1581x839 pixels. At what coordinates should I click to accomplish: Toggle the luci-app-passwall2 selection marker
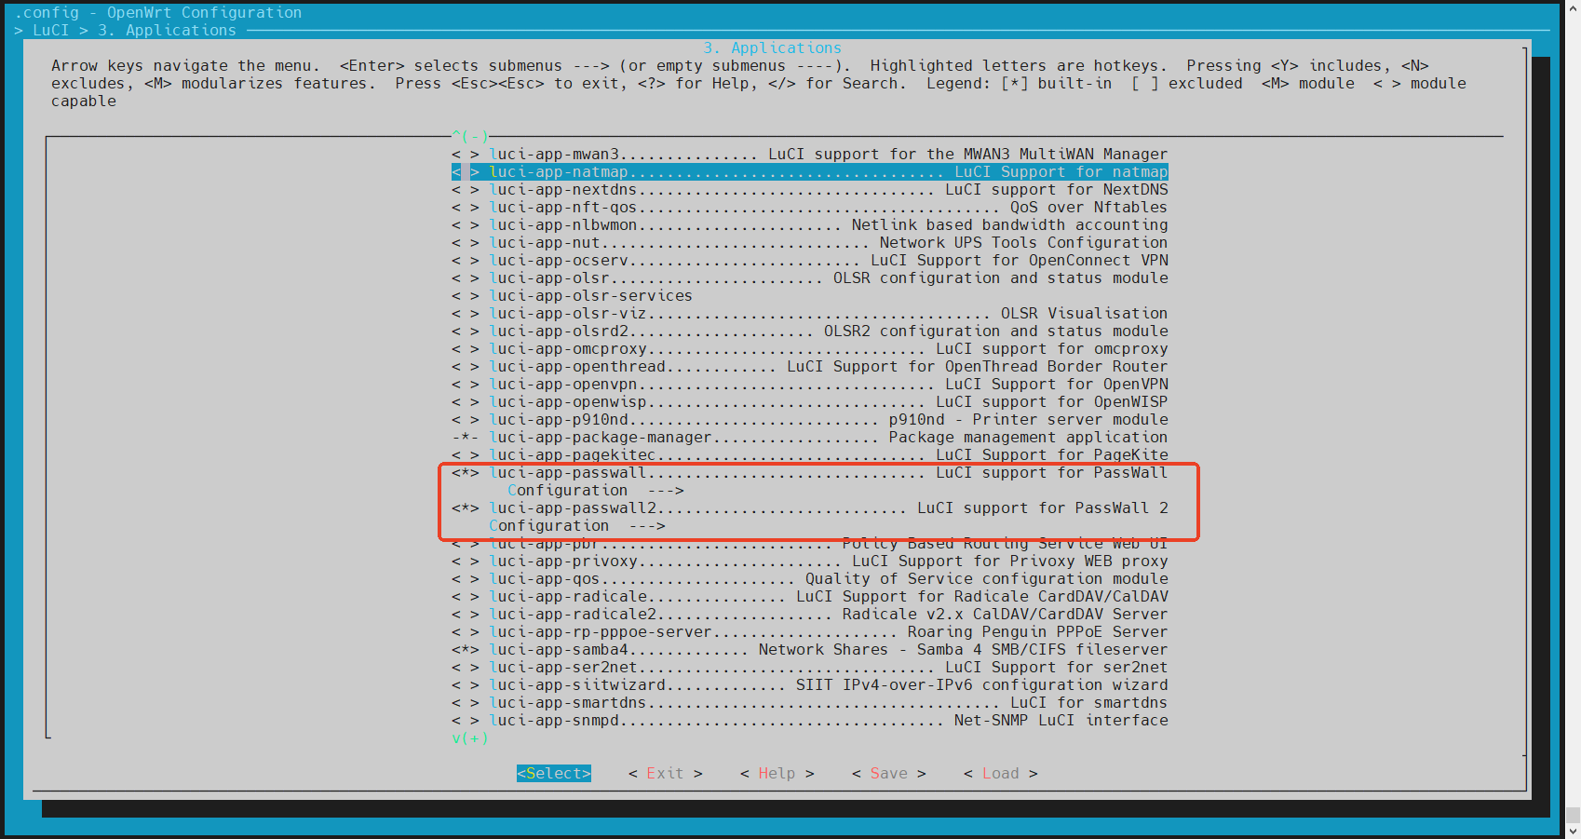[465, 508]
